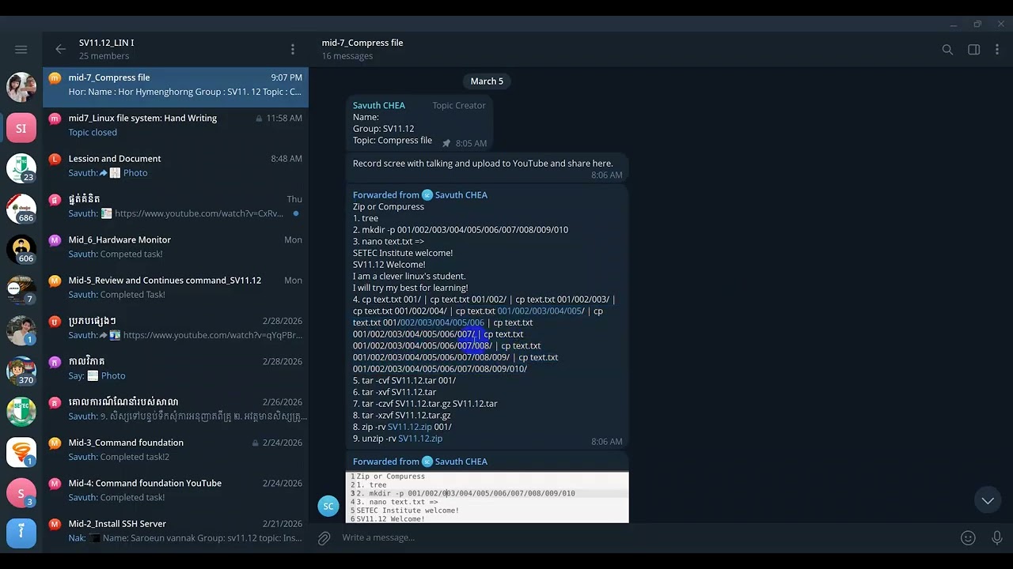Open the mid7_Linux file system topic
This screenshot has height=569, width=1013.
(x=176, y=125)
